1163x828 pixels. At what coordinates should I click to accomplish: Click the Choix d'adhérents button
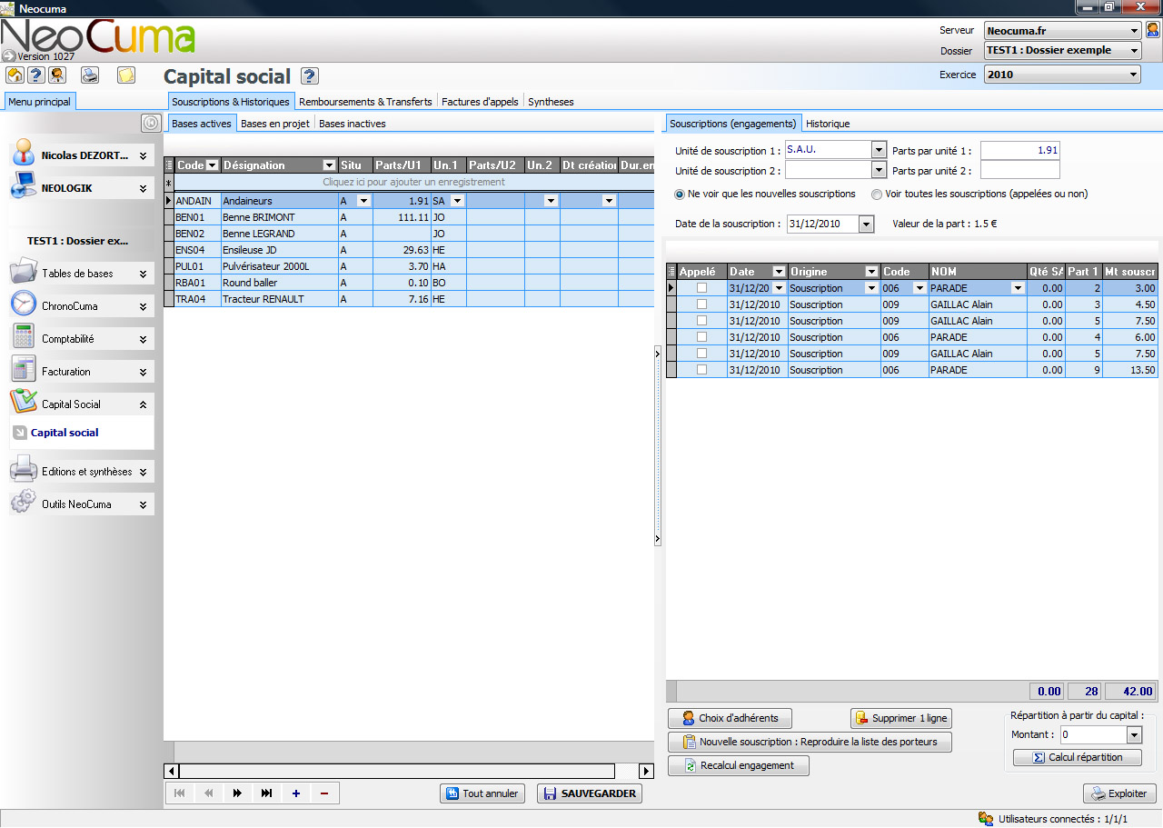730,718
